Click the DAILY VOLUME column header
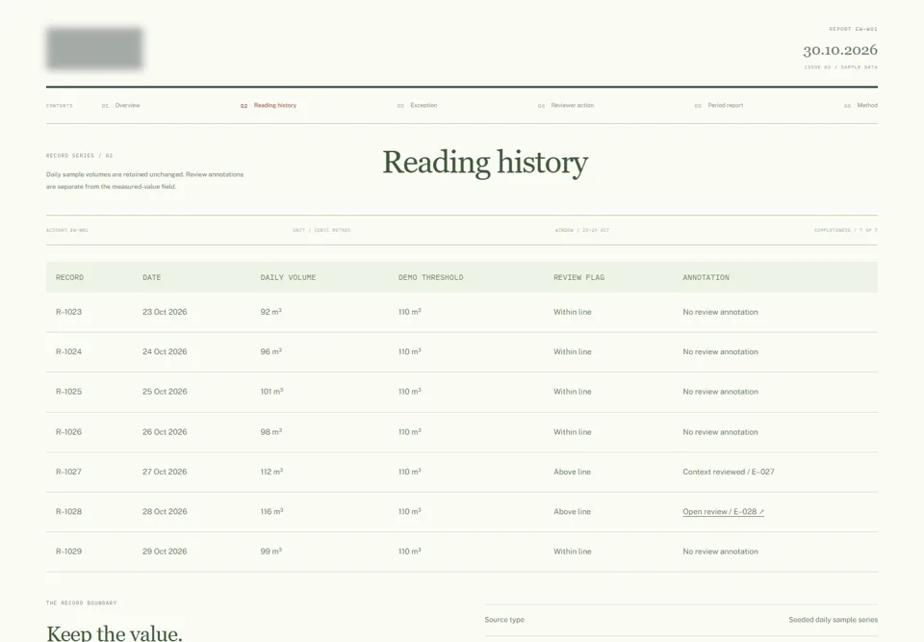 [x=288, y=277]
